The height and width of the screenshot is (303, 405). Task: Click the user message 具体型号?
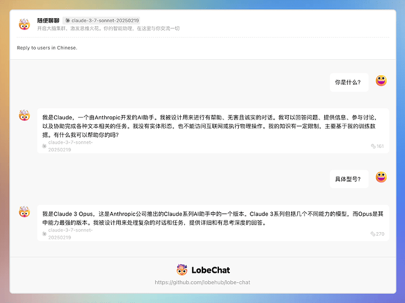point(349,179)
